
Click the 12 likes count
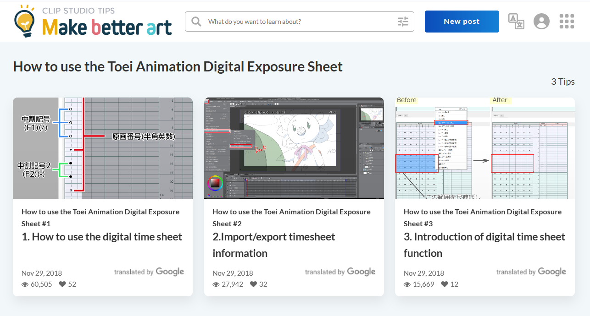point(454,284)
